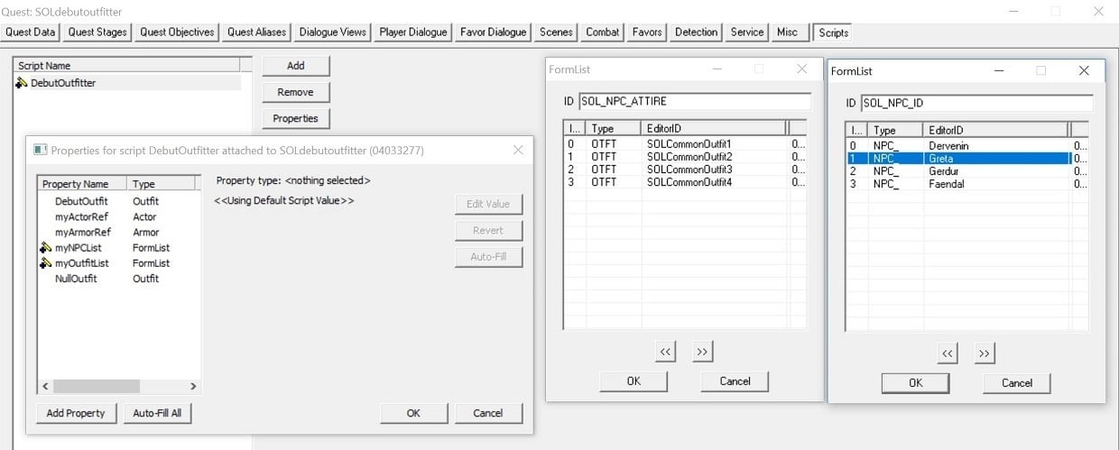Select Dervenin NPC row

pos(966,146)
